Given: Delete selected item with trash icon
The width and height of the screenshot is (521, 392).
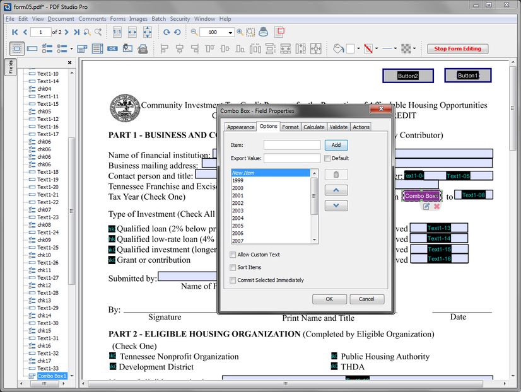Looking at the screenshot, I should coord(336,175).
